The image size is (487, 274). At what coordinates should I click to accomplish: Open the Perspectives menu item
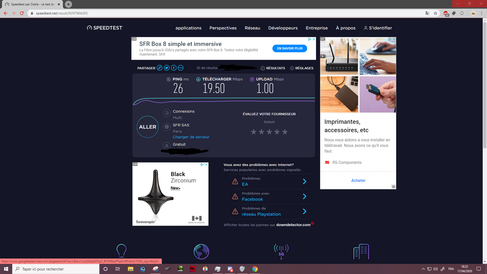click(223, 28)
